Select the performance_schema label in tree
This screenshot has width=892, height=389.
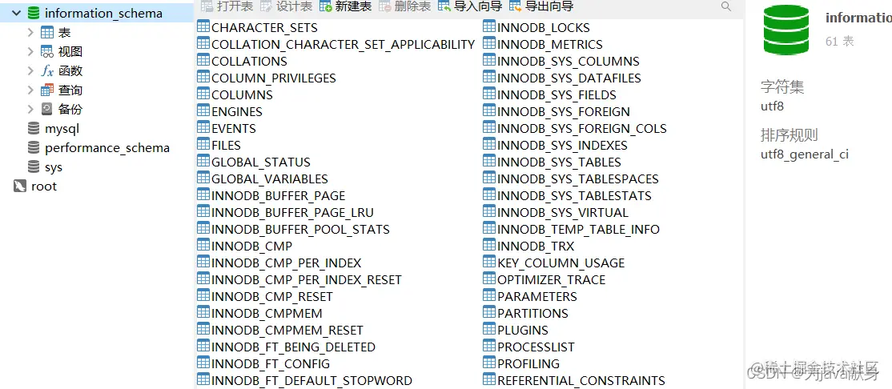coord(107,148)
